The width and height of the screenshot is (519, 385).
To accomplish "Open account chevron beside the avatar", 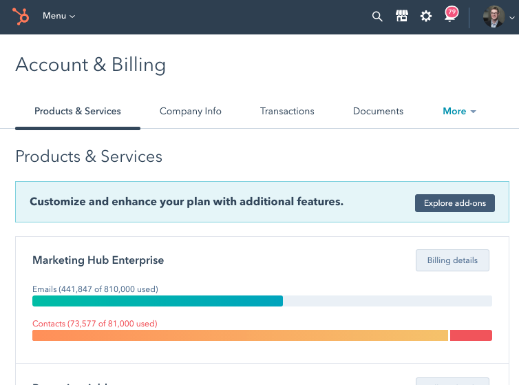I will 511,18.
